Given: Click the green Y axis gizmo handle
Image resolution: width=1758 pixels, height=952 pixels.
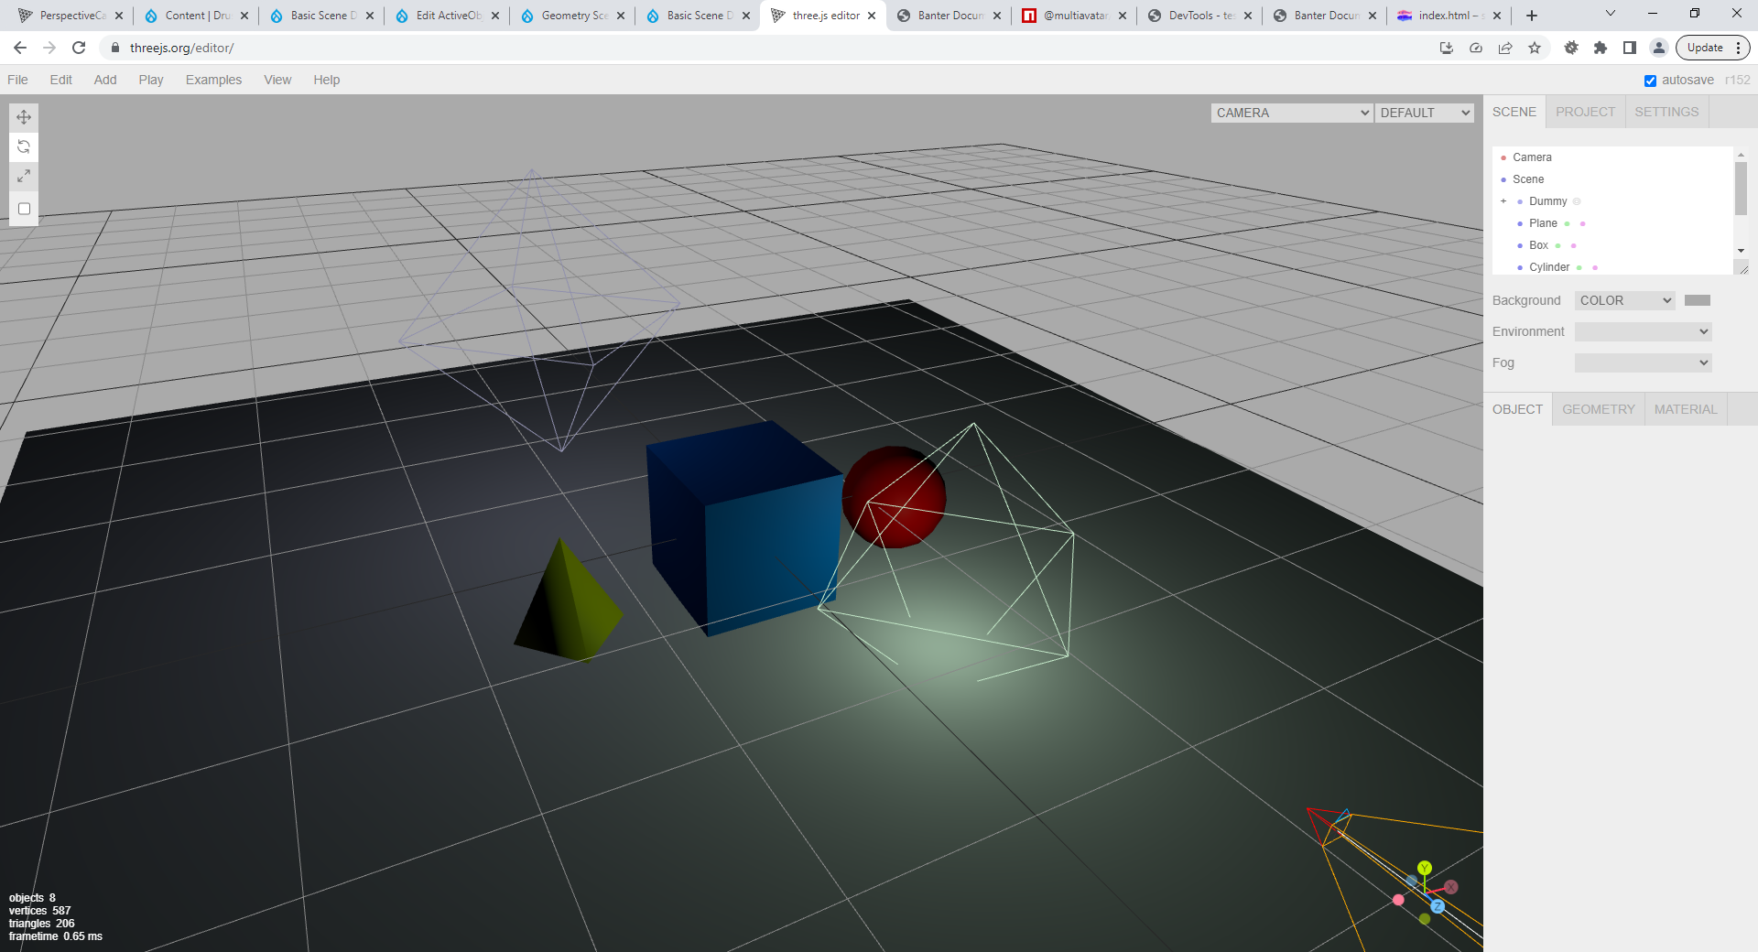Looking at the screenshot, I should coord(1424,868).
